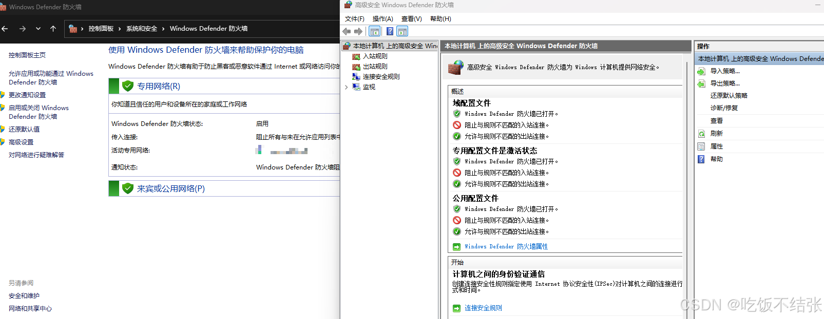Click the 域配置文件 firewall-on green check icon
Viewport: 824px width, 319px height.
[x=457, y=114]
